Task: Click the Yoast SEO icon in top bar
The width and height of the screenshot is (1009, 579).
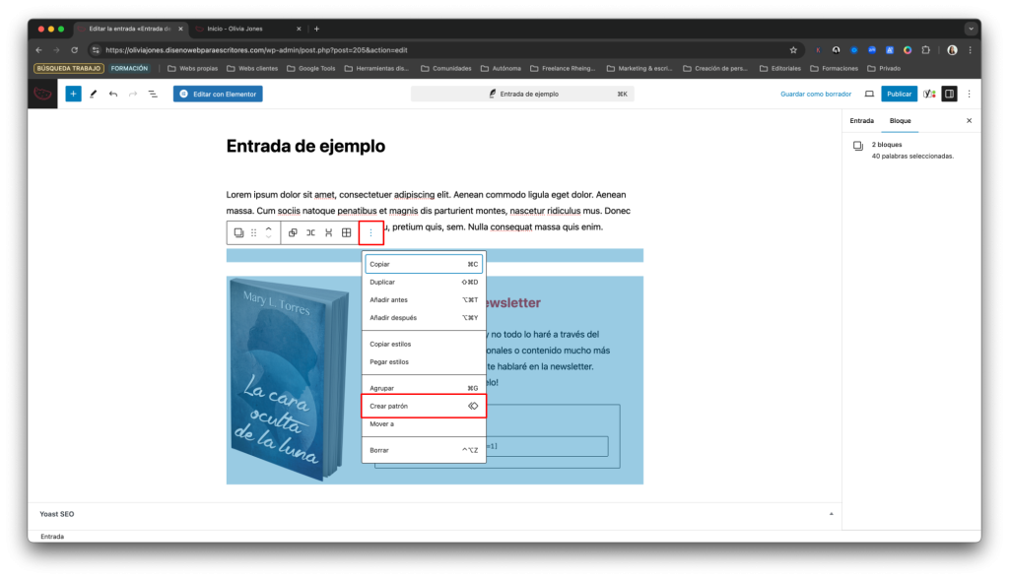Action: (929, 94)
